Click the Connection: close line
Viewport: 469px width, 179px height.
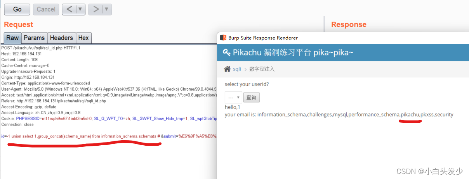[17, 124]
